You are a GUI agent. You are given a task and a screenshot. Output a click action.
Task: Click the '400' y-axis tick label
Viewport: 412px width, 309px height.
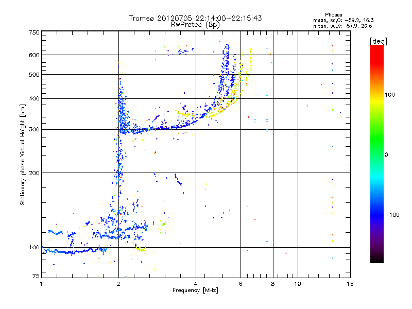click(x=34, y=99)
